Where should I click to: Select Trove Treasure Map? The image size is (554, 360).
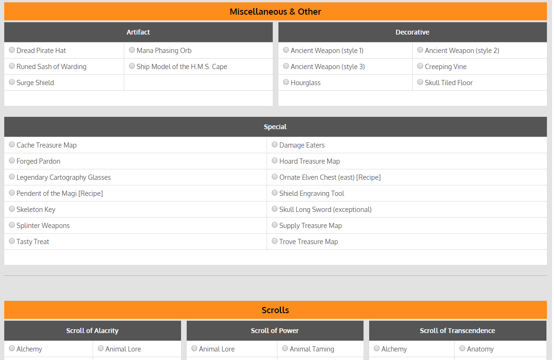click(x=275, y=241)
